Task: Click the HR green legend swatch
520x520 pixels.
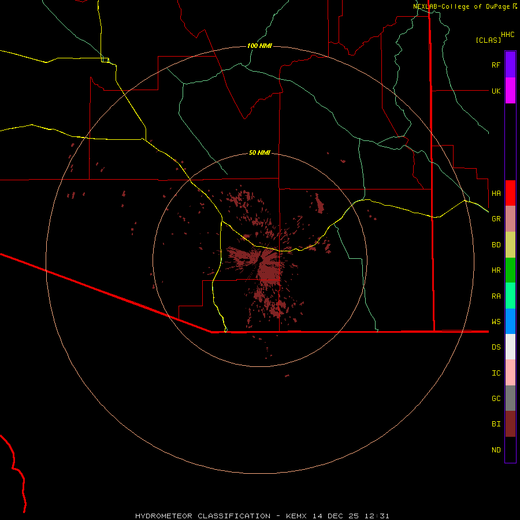Action: coord(510,270)
